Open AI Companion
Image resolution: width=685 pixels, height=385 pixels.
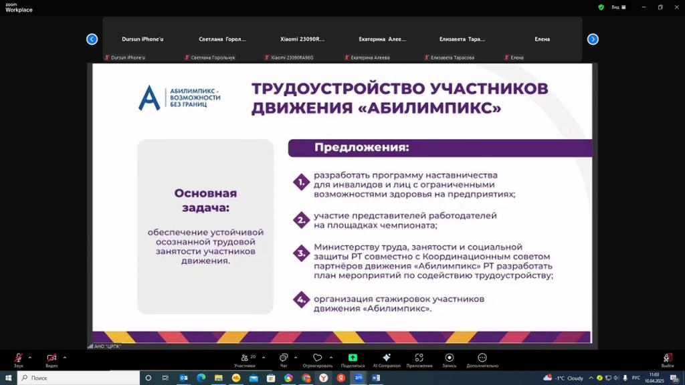click(x=387, y=360)
